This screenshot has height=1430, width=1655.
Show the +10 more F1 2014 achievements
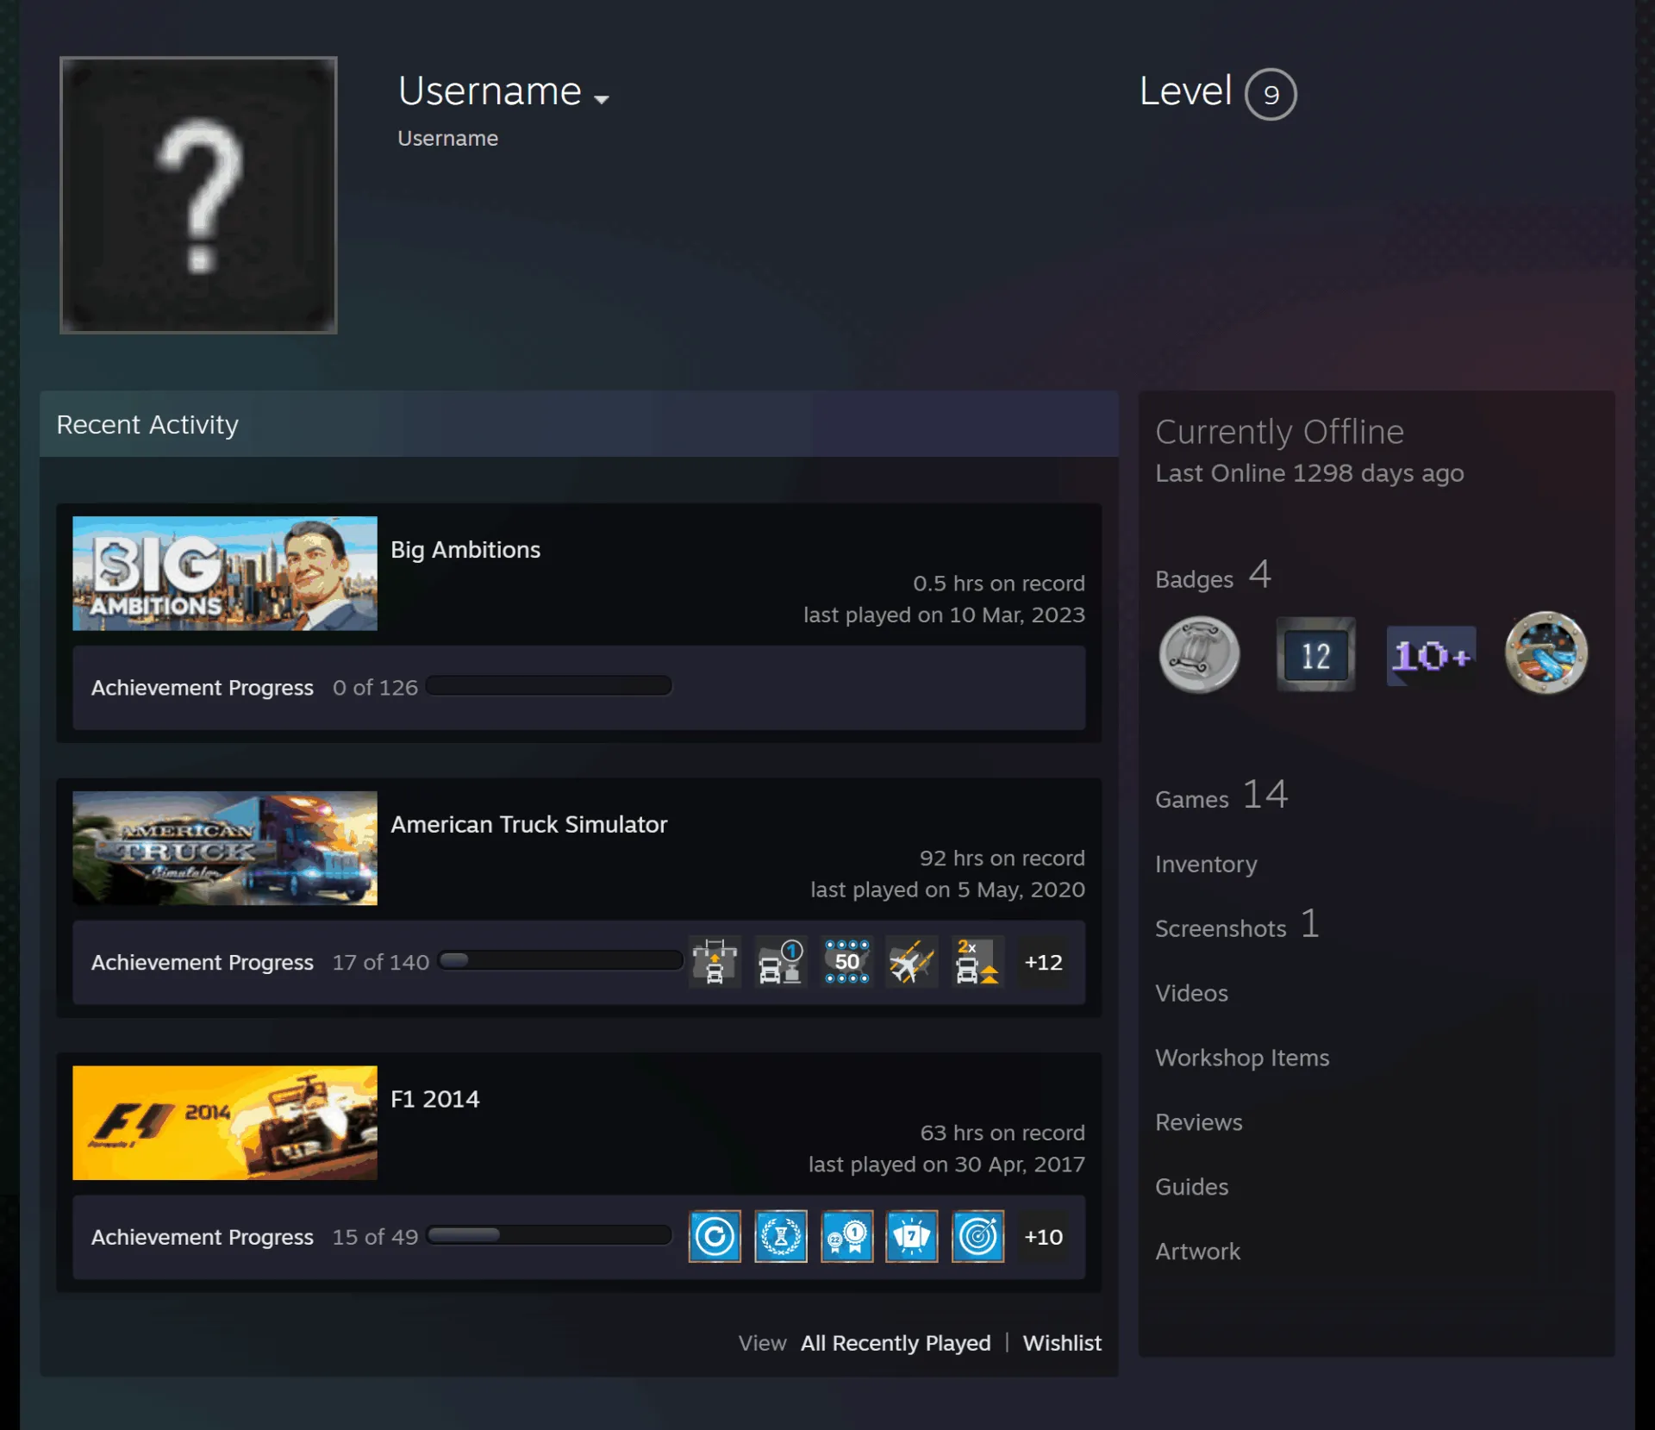pos(1043,1237)
